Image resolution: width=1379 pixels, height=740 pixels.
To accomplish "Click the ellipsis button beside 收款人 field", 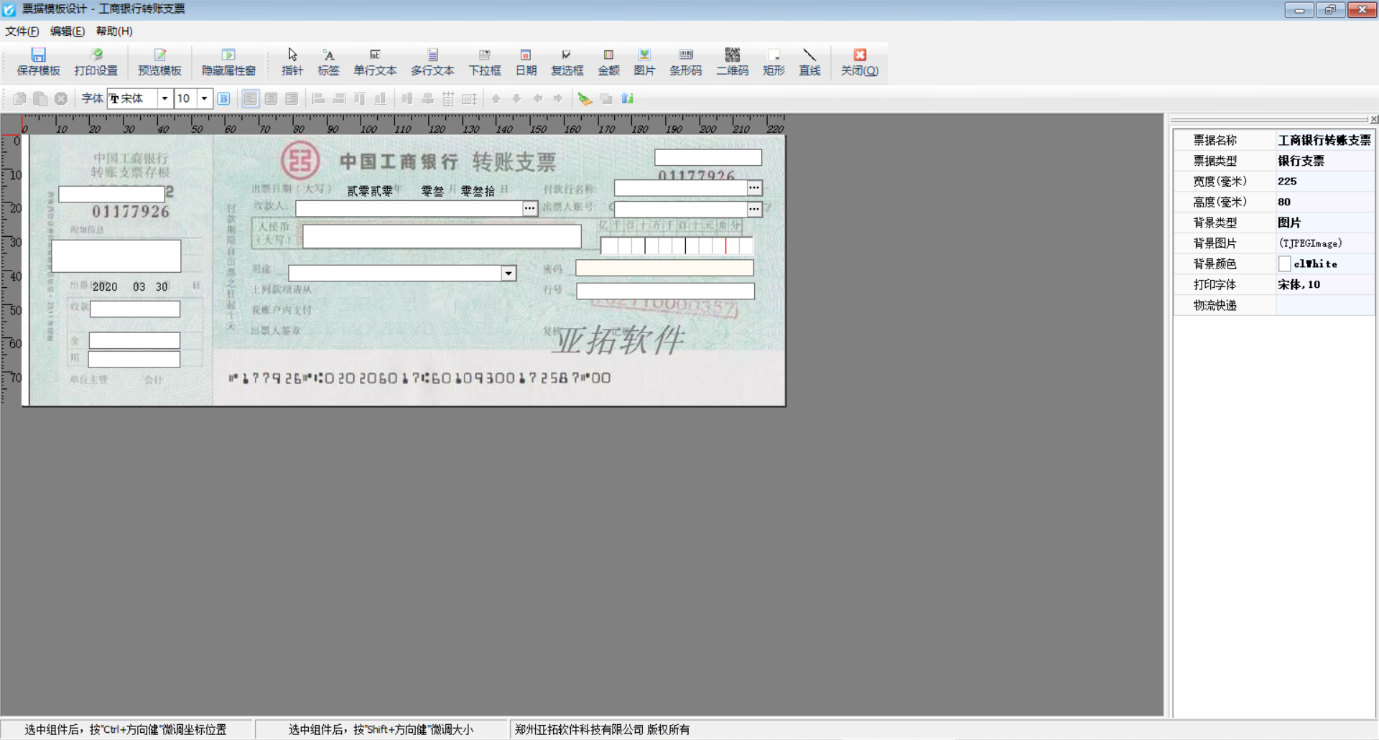I will [530, 208].
